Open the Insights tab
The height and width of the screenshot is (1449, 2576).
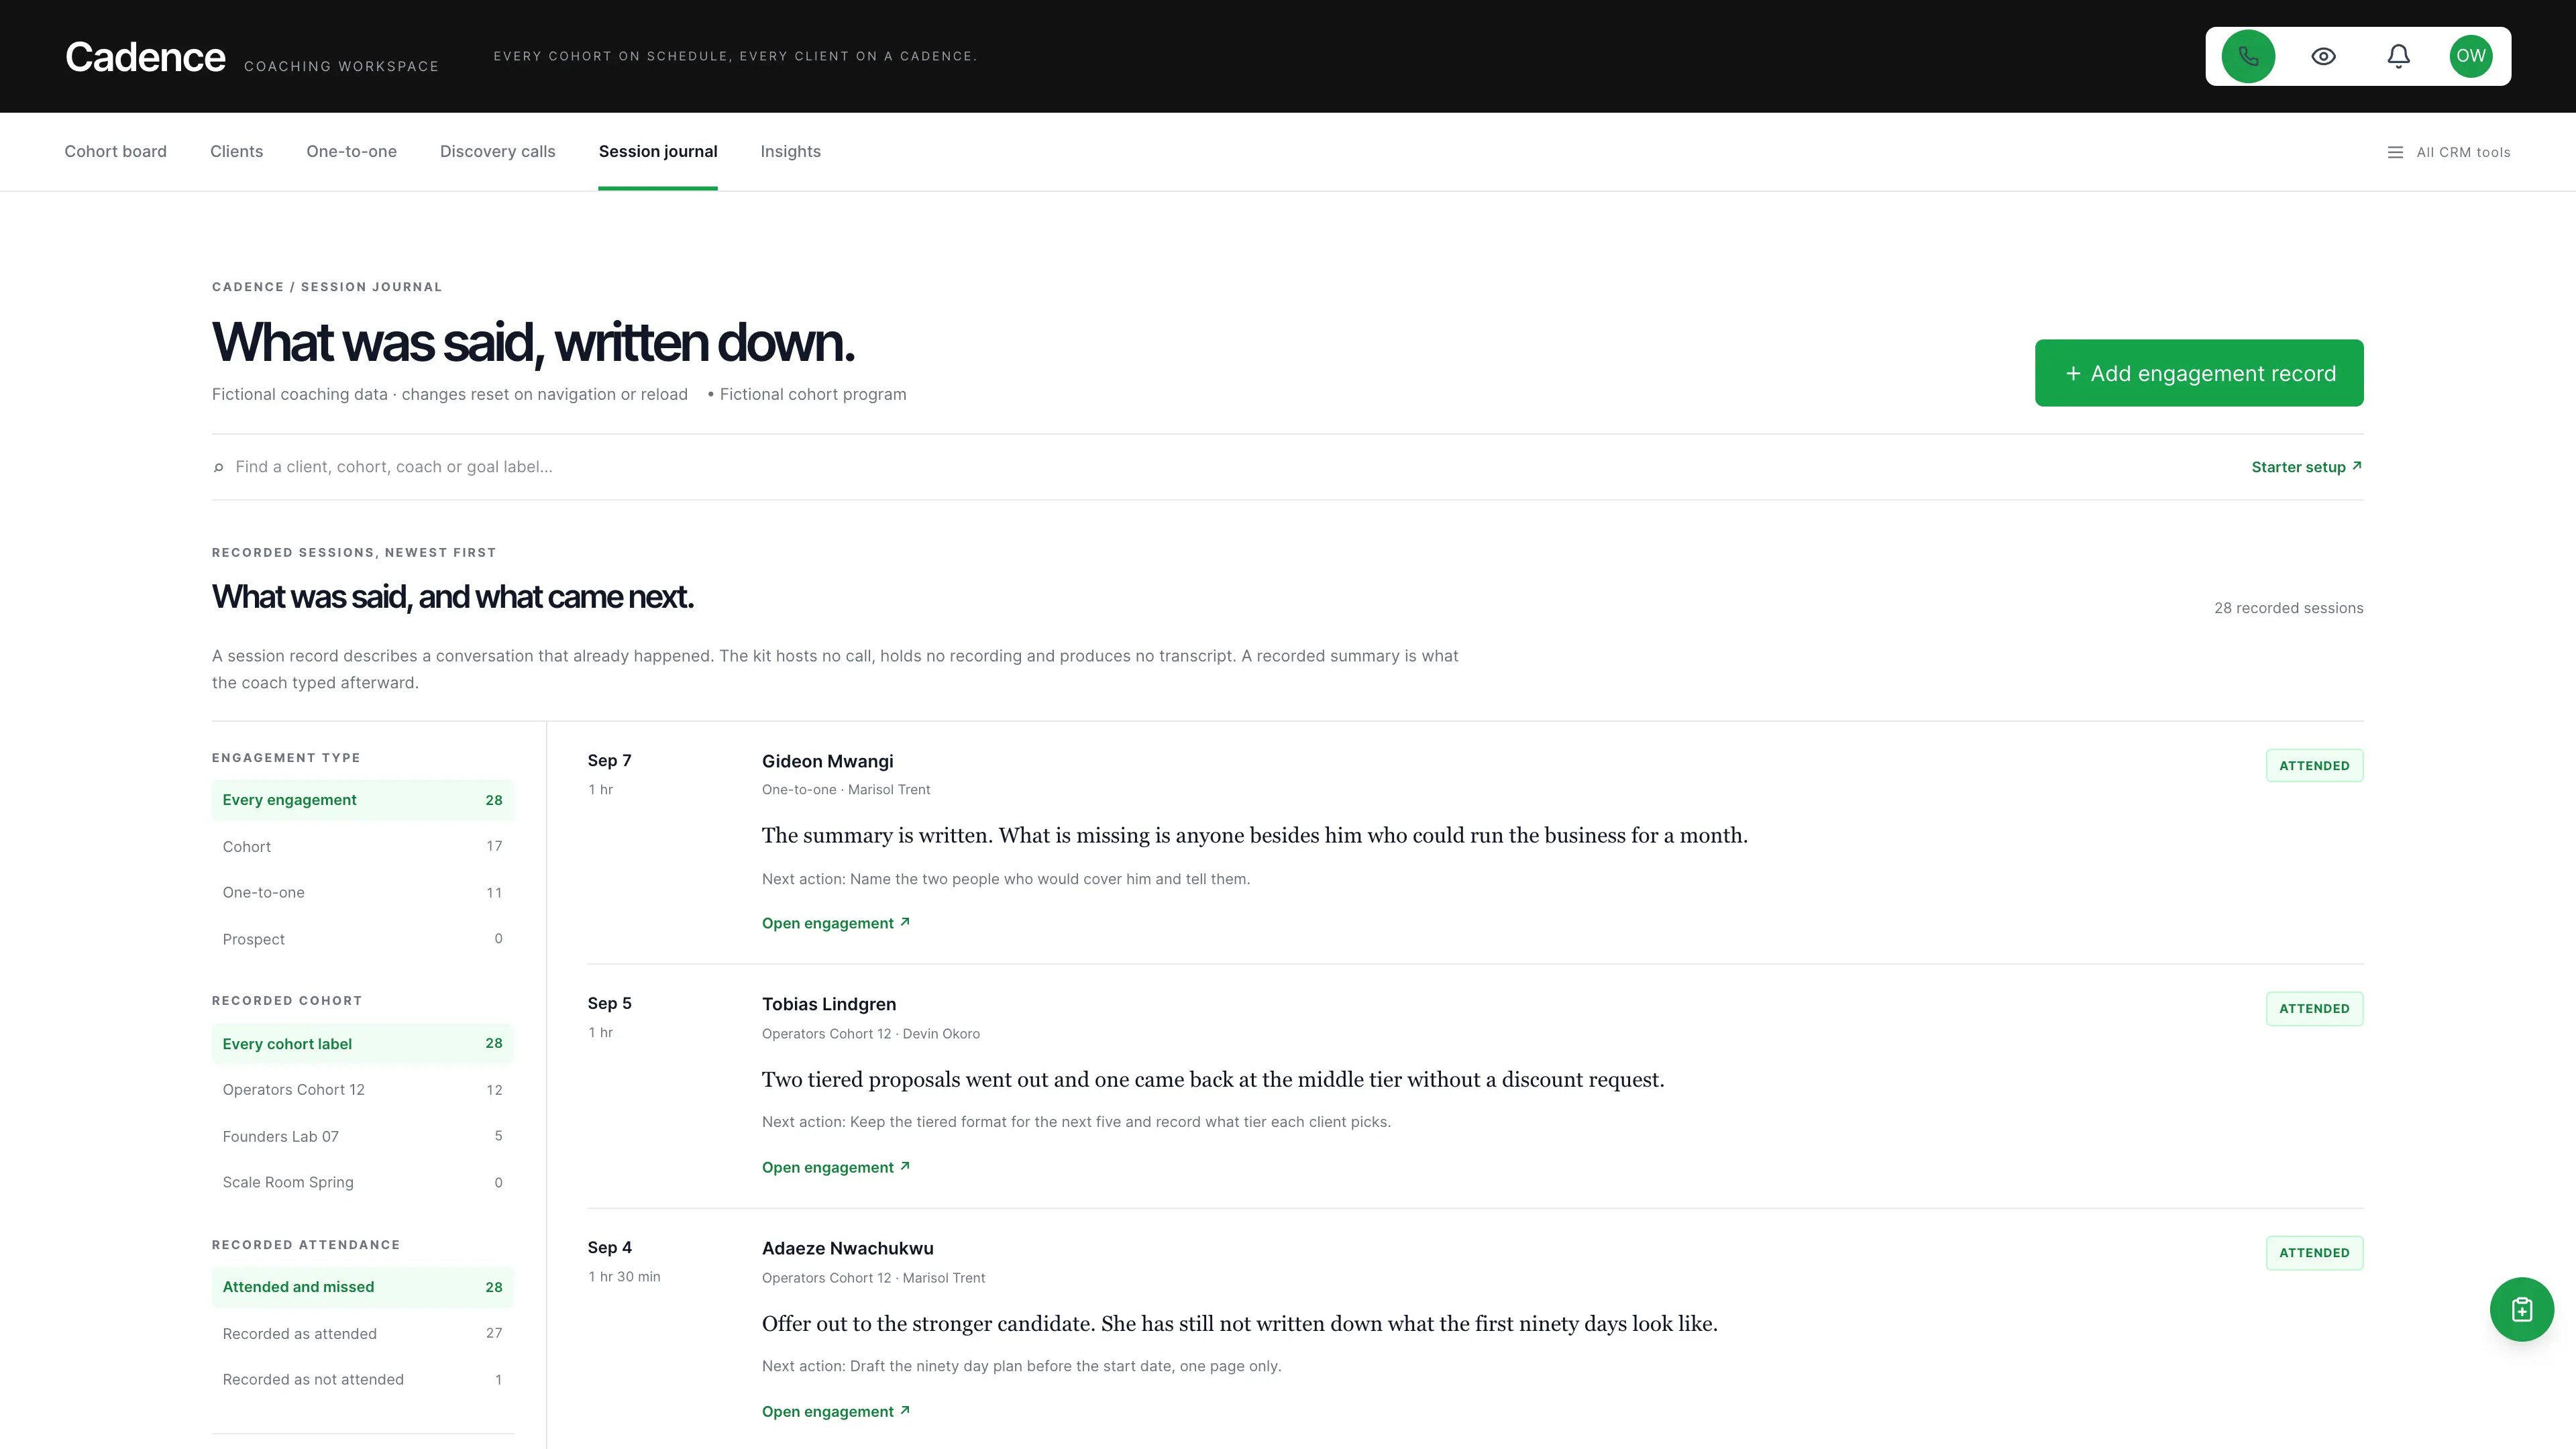790,151
